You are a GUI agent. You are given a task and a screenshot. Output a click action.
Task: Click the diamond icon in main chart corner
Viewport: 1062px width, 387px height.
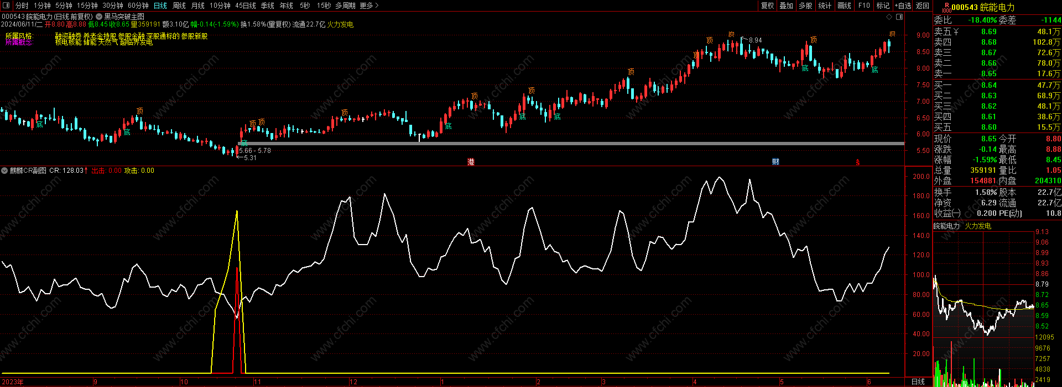pos(889,17)
